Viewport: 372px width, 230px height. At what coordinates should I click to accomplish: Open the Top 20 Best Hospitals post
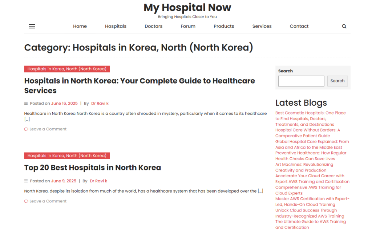point(92,168)
